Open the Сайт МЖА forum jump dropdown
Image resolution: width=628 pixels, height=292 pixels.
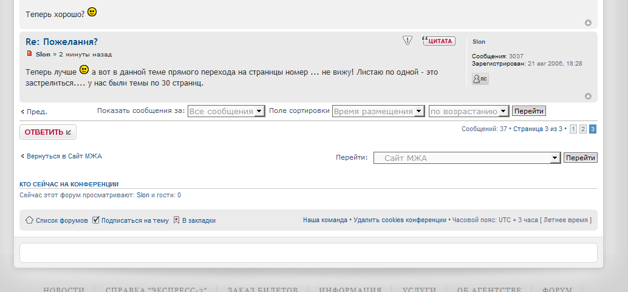(466, 158)
